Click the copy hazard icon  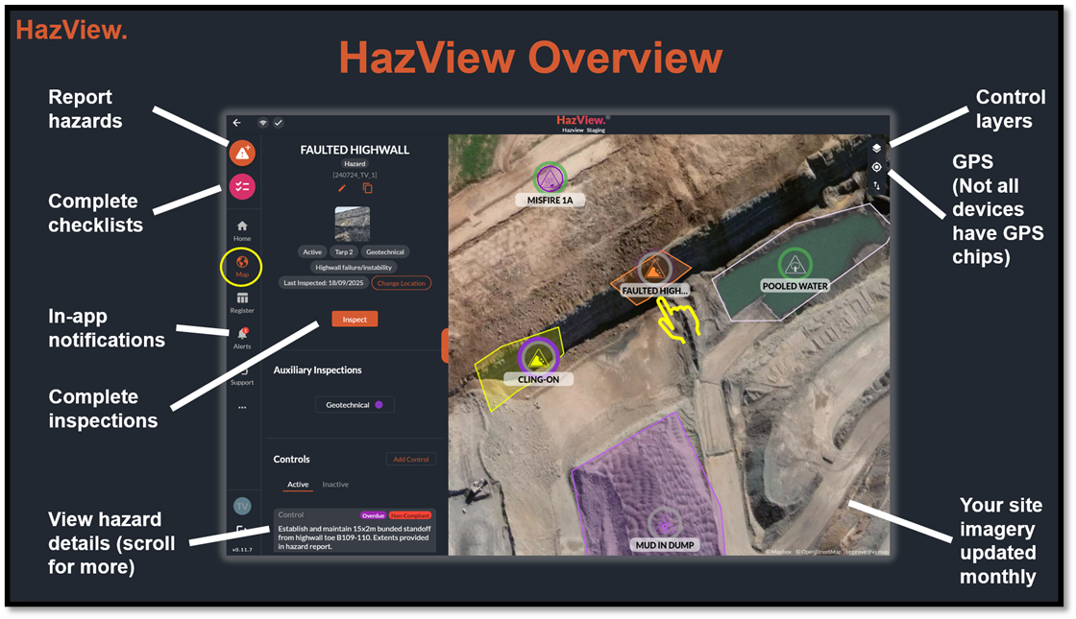point(367,188)
